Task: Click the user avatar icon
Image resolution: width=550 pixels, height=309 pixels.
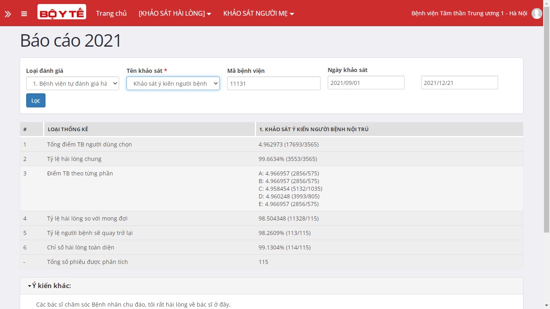Action: [536, 13]
